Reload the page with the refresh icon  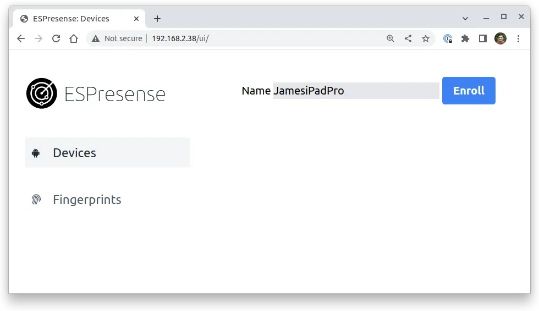pyautogui.click(x=56, y=38)
